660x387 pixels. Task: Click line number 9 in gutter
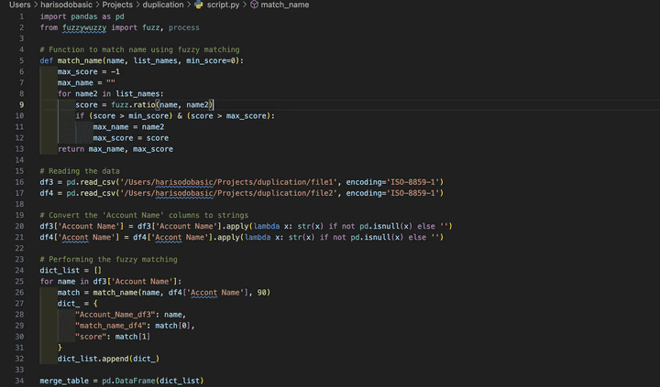coord(21,104)
